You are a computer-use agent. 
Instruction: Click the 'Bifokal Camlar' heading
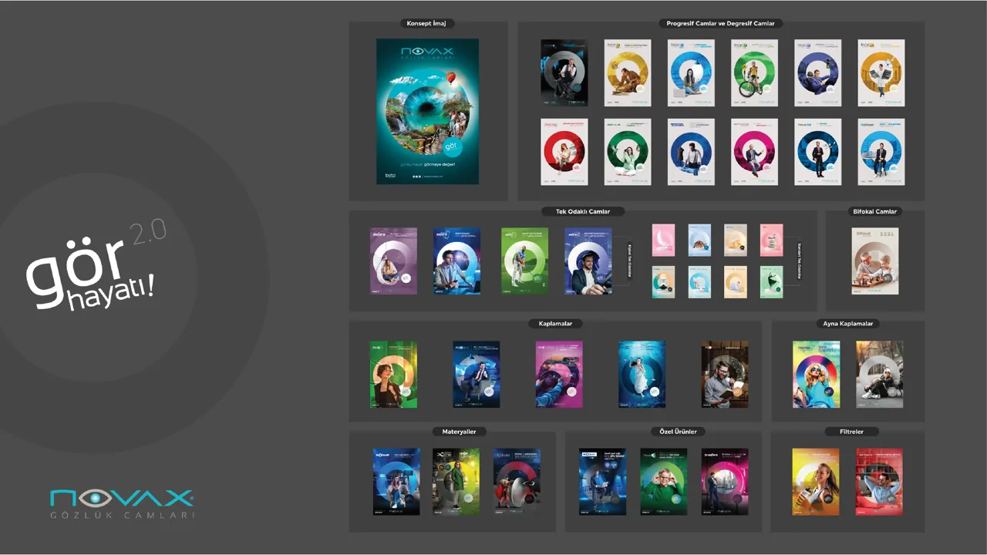coord(875,211)
